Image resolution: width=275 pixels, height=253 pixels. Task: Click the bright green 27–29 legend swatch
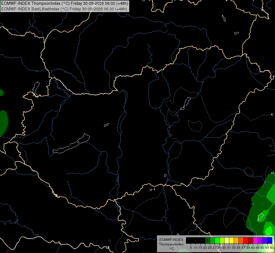coord(217,240)
